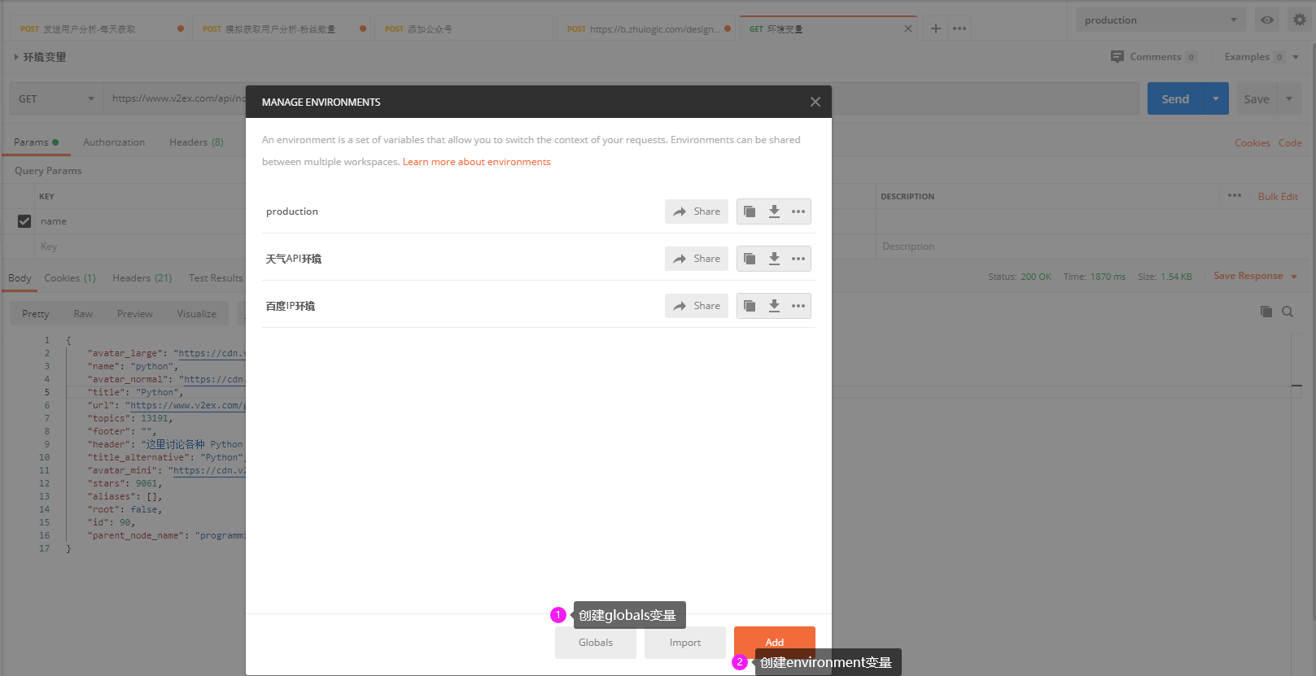Close the Manage Environments dialog
This screenshot has height=676, width=1316.
(815, 102)
